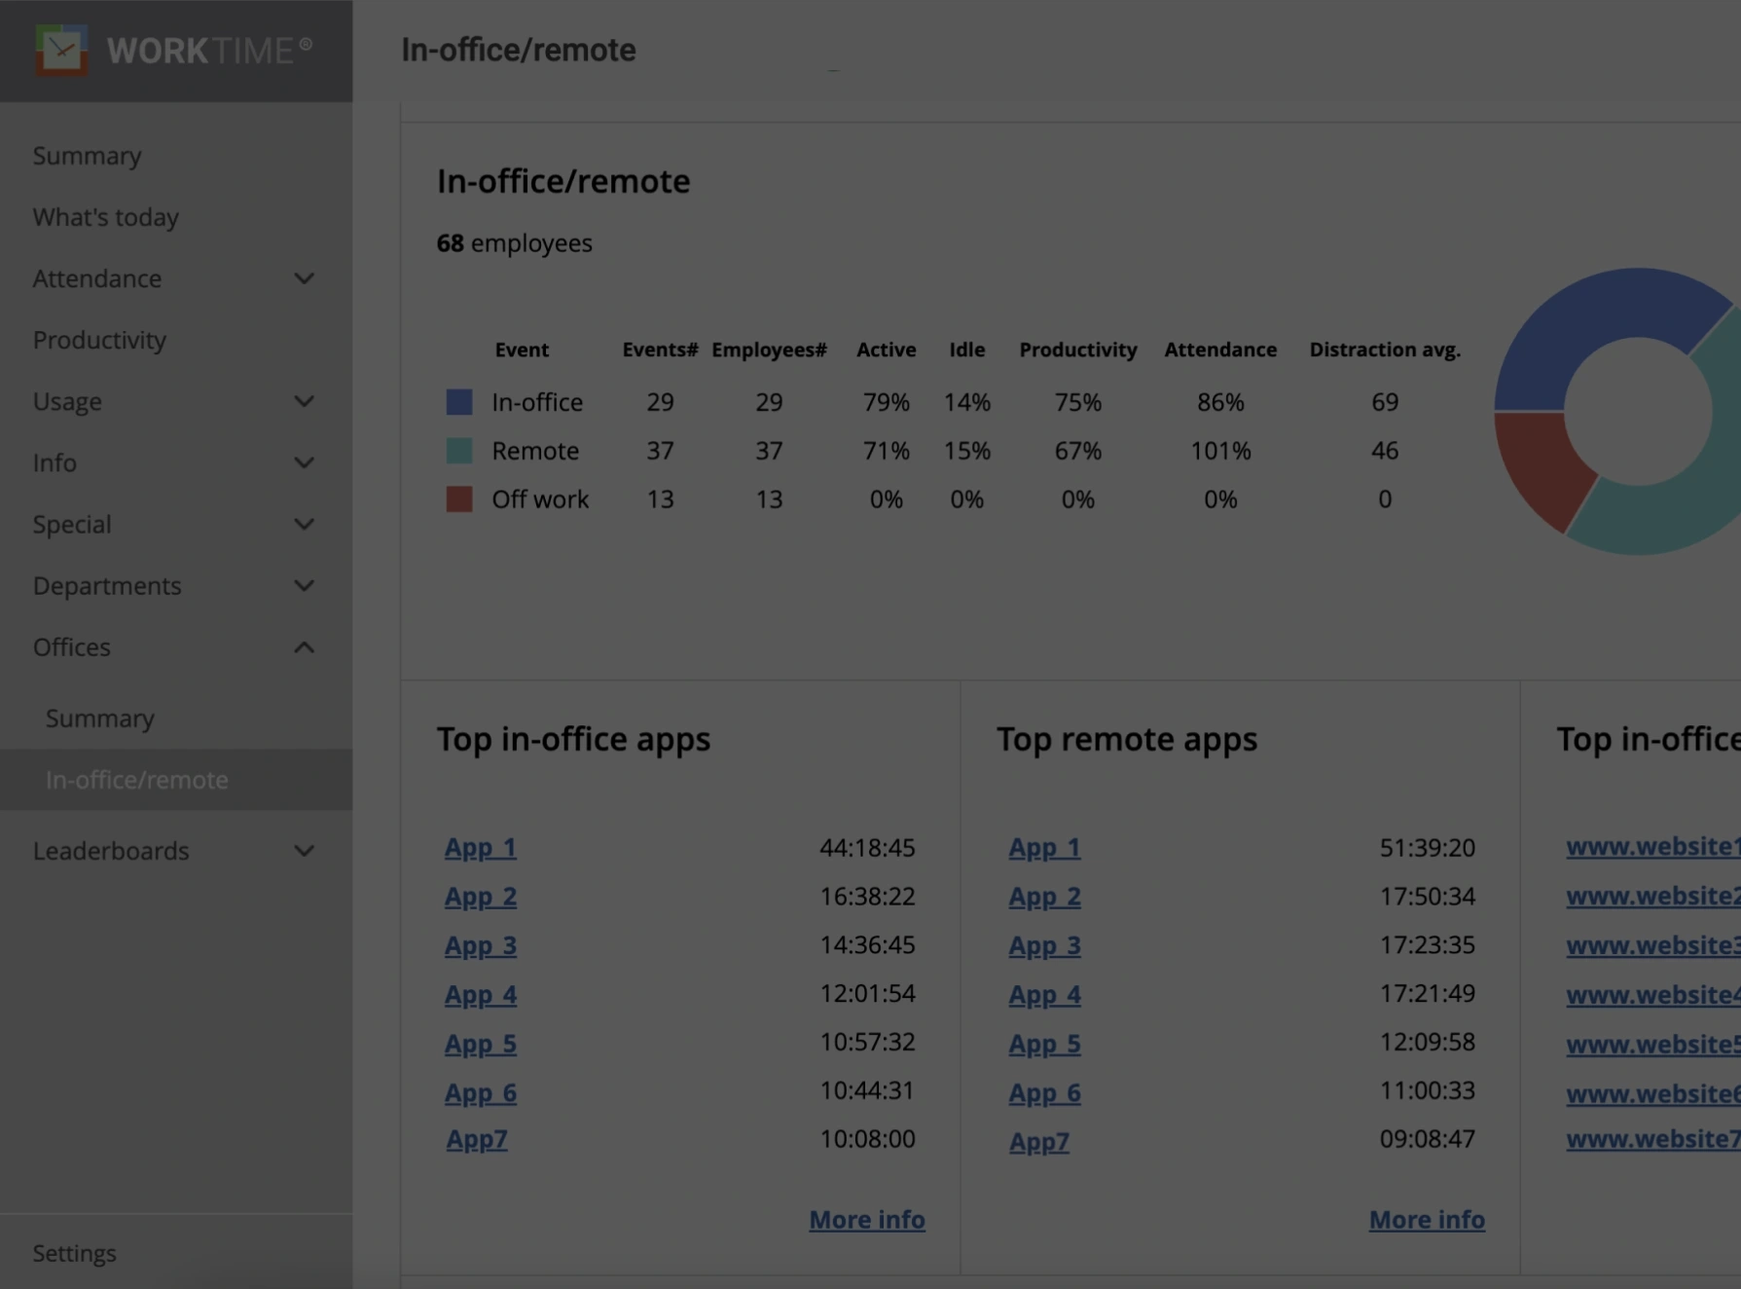The image size is (1741, 1289).
Task: Open App 5 in top in-office apps
Action: (x=481, y=1044)
